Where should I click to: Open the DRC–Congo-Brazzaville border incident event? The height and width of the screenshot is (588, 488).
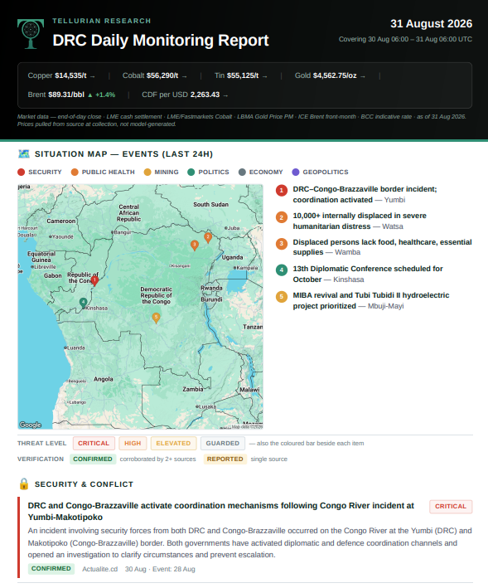tap(365, 194)
